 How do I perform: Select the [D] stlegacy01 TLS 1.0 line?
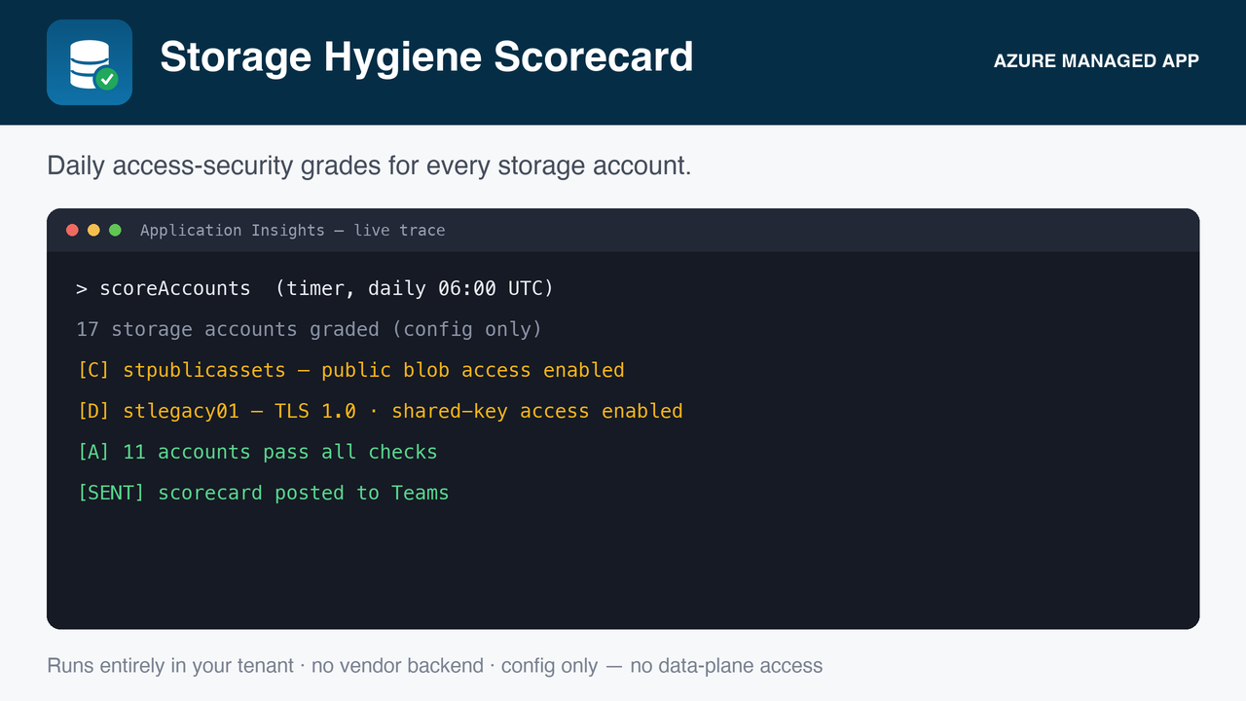[x=380, y=411]
